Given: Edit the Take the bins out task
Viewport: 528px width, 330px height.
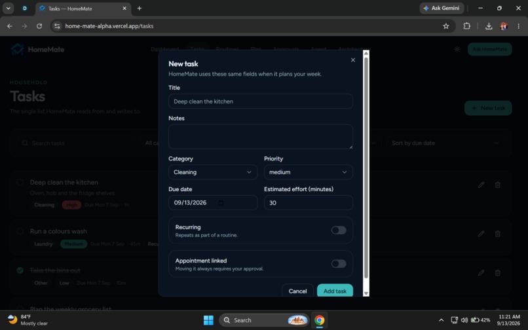Looking at the screenshot, I should pyautogui.click(x=481, y=272).
